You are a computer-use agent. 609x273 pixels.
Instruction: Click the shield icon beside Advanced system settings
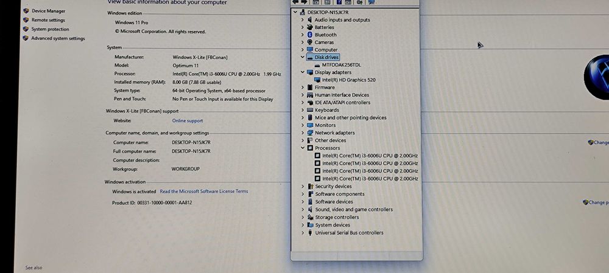click(x=26, y=38)
